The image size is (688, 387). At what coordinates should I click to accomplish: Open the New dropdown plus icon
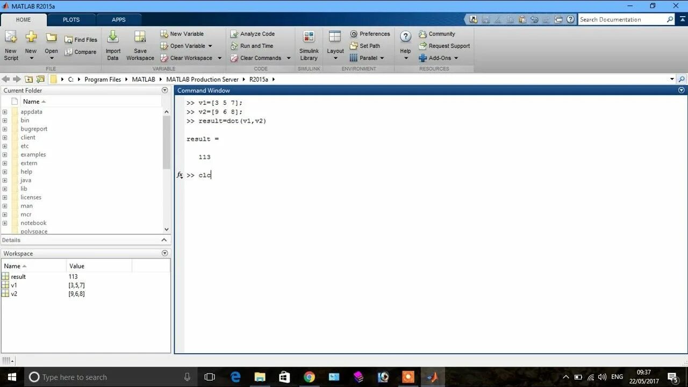pos(31,38)
